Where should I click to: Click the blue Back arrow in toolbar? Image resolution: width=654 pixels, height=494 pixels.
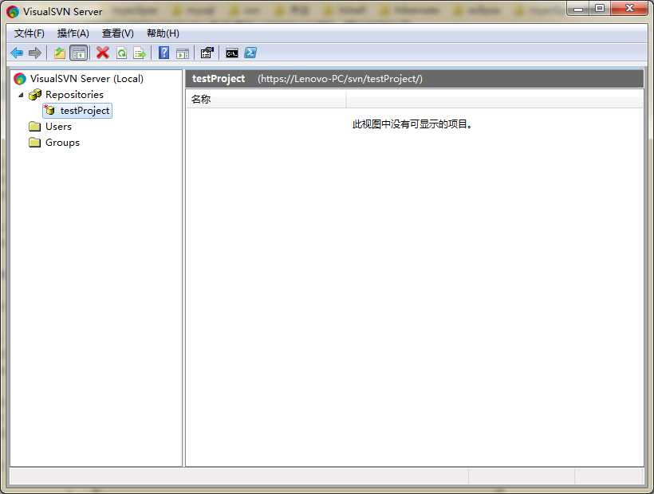[17, 53]
